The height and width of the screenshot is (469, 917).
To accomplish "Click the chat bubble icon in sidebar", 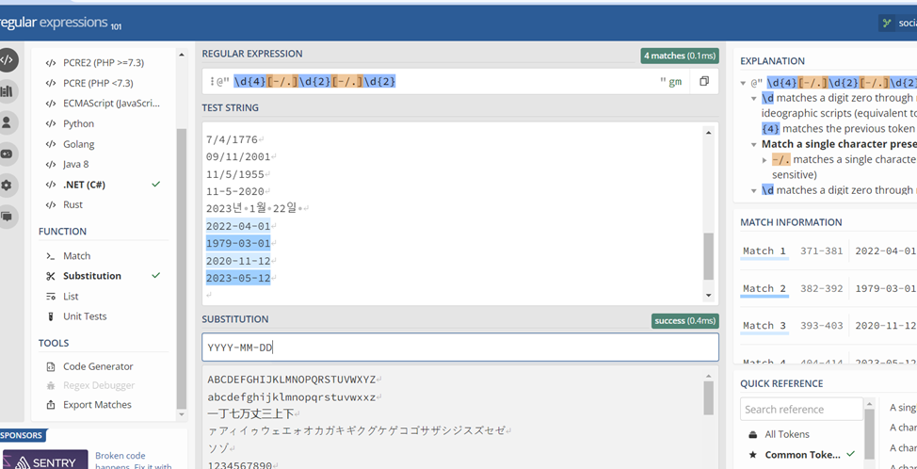I will [x=8, y=216].
